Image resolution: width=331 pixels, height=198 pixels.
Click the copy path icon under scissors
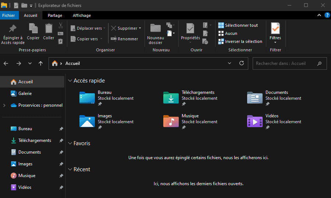tap(61, 33)
